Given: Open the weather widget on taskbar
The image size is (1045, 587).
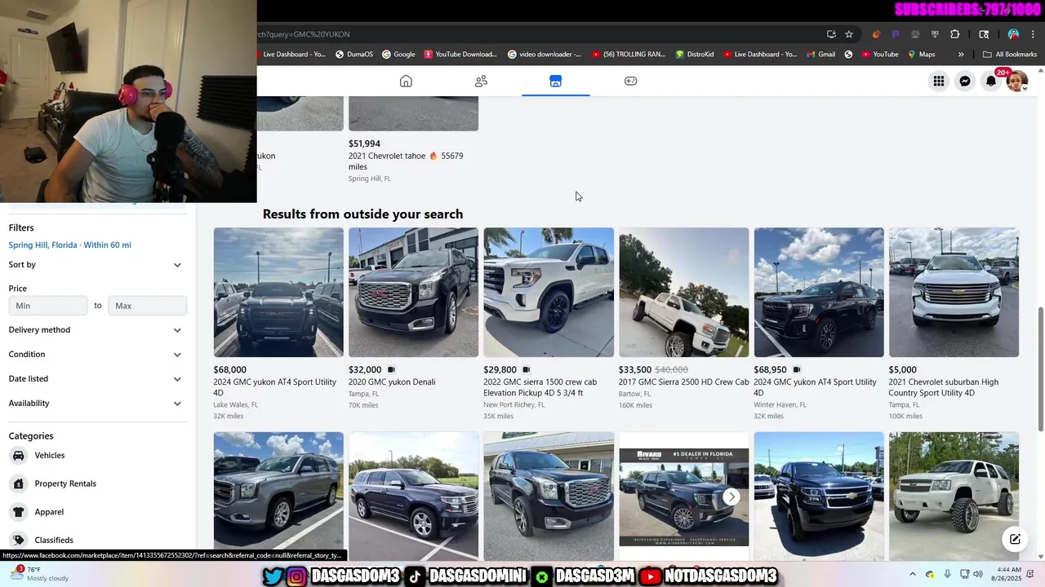Looking at the screenshot, I should (38, 574).
